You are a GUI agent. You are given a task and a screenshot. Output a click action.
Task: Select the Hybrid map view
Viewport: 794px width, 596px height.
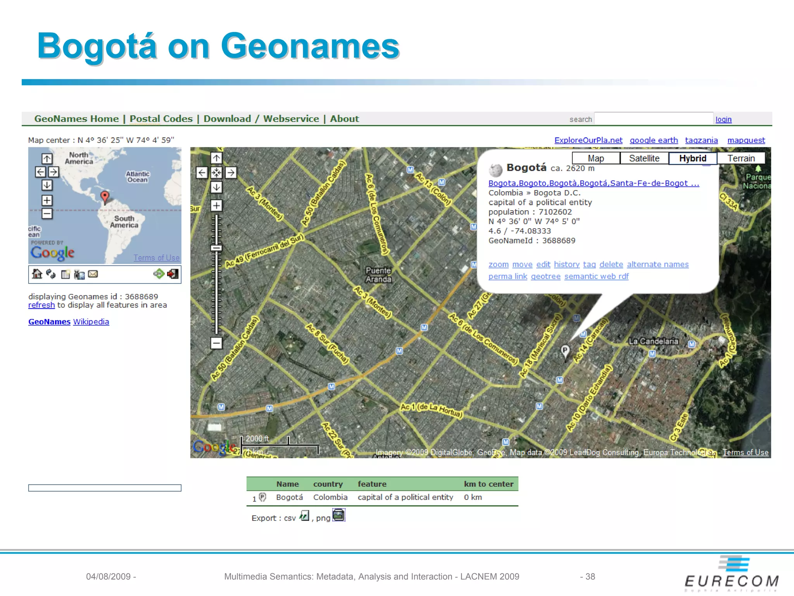click(693, 158)
